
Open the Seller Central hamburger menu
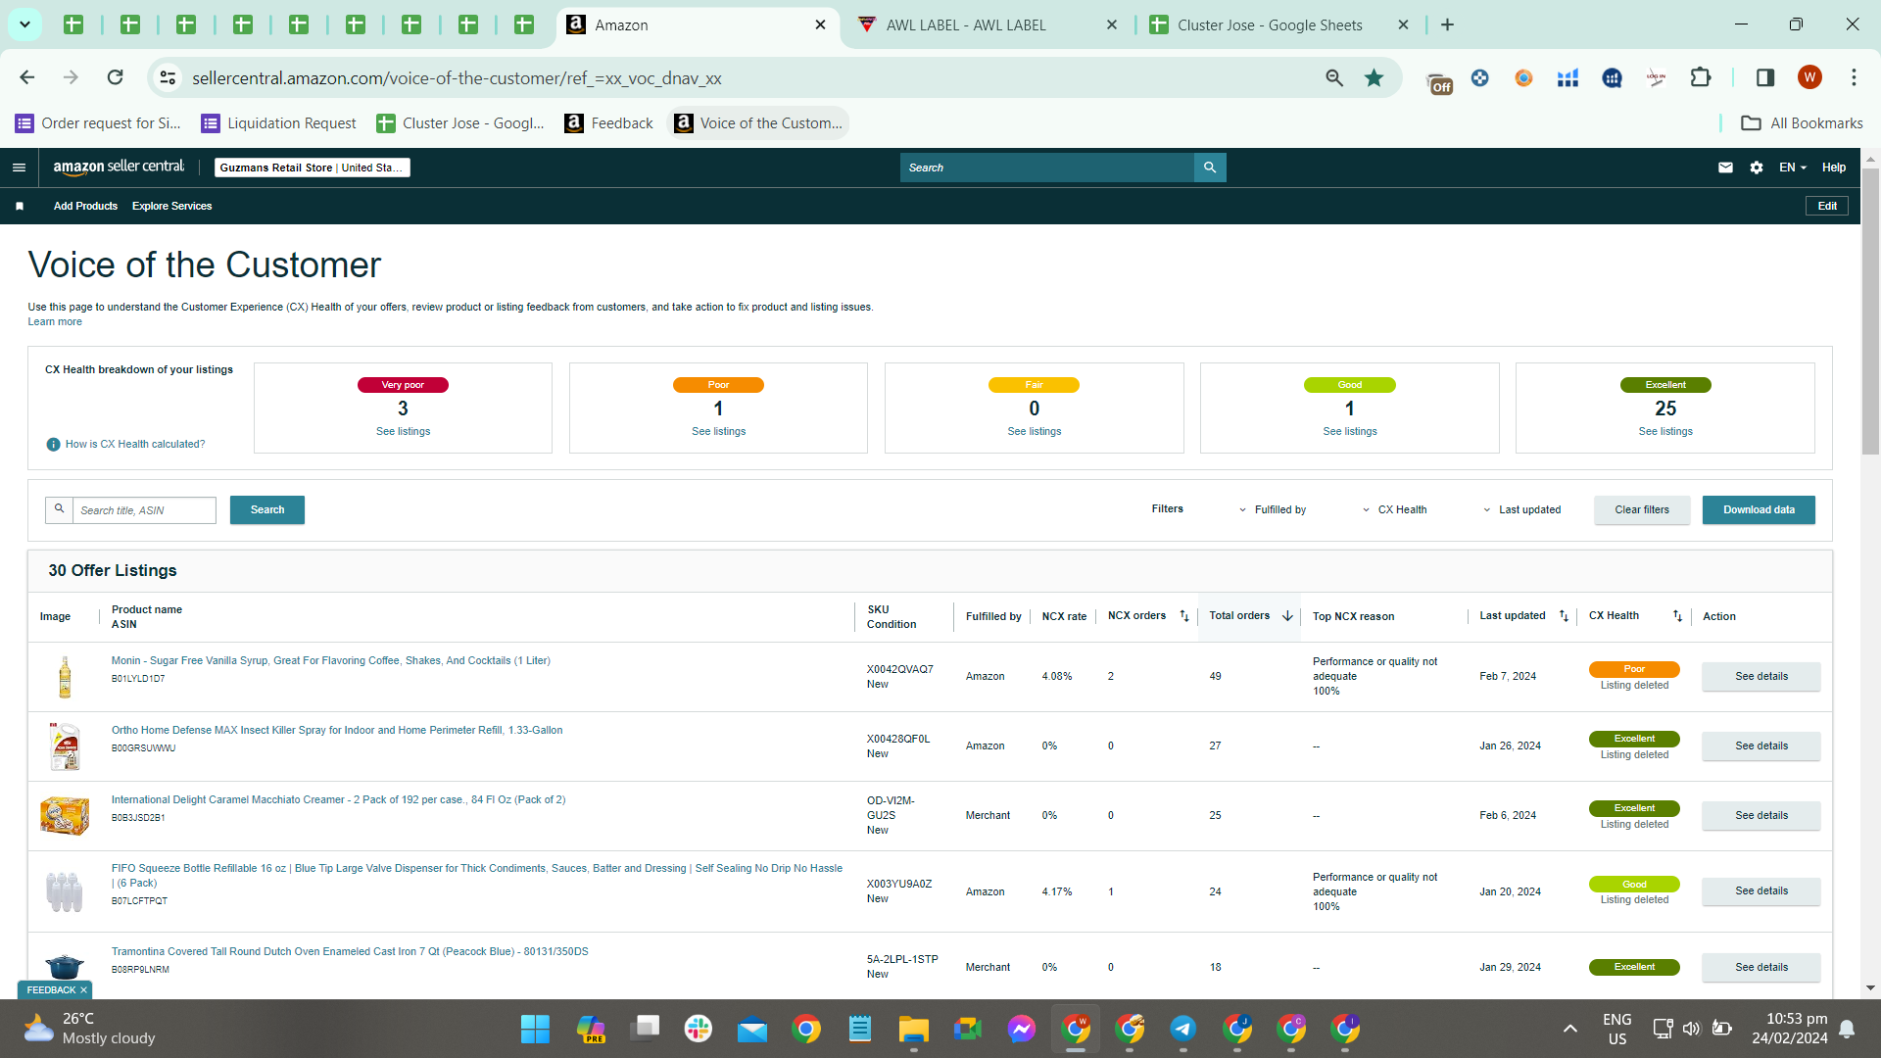coord(19,168)
